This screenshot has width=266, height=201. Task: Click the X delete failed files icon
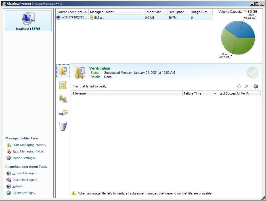click(x=247, y=86)
